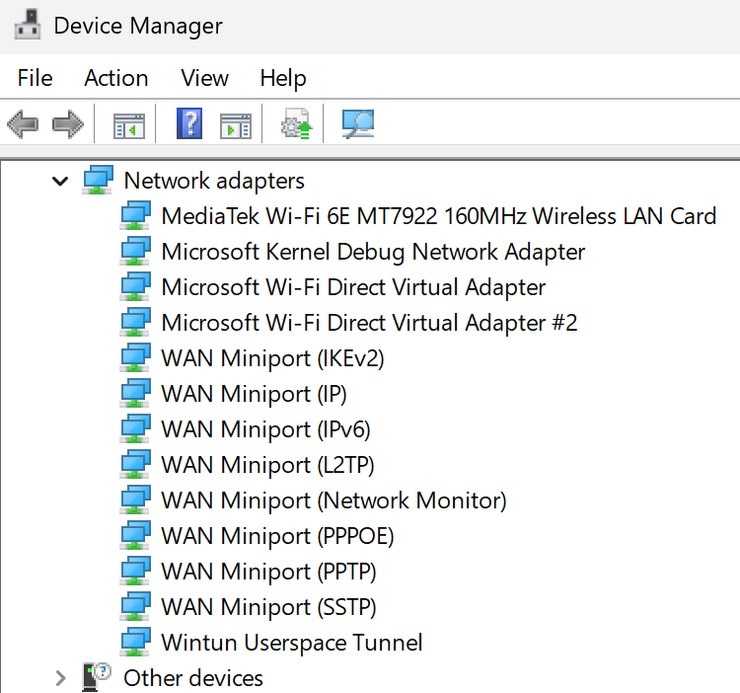The width and height of the screenshot is (740, 693).
Task: Select Microsoft Wi-Fi Direct Virtual Adapter #2
Action: 370,323
